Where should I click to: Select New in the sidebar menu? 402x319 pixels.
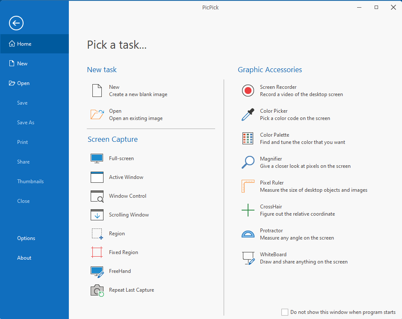click(x=34, y=63)
